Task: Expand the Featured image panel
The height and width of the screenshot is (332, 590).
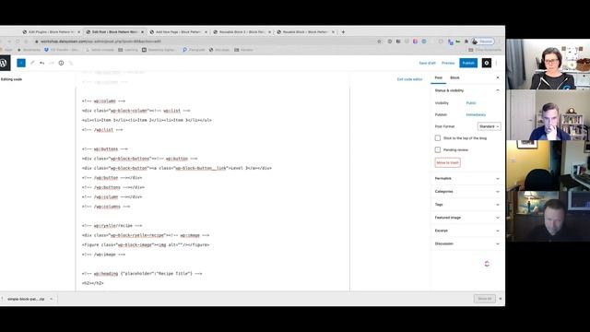Action: [466, 218]
